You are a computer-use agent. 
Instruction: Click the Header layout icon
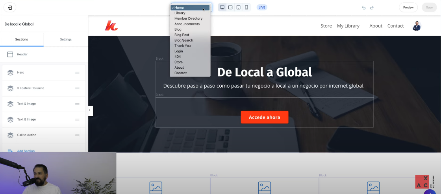point(10,54)
